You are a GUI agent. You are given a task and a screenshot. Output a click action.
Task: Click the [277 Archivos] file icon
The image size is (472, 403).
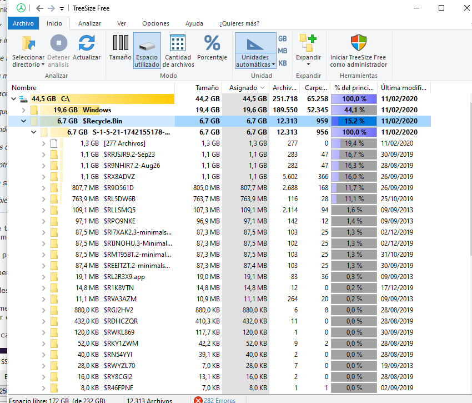[x=54, y=143]
